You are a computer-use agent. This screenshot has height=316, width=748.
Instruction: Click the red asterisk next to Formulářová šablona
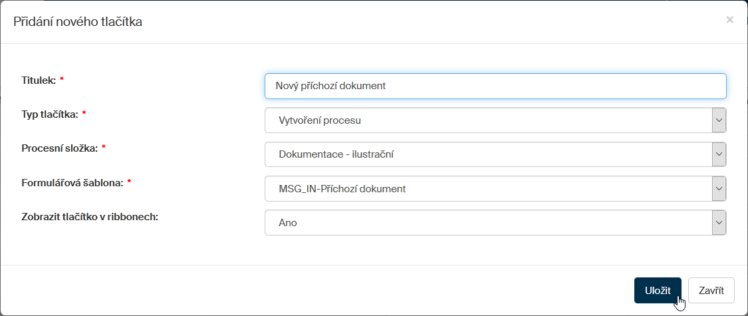(129, 182)
